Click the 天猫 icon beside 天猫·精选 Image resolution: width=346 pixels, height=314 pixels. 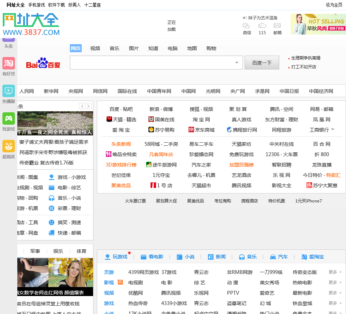click(109, 119)
